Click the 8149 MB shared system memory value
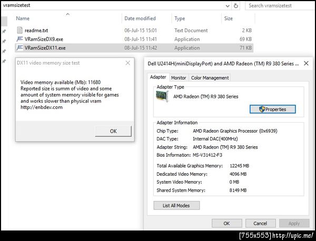The height and width of the screenshot is (241, 316). (x=238, y=190)
